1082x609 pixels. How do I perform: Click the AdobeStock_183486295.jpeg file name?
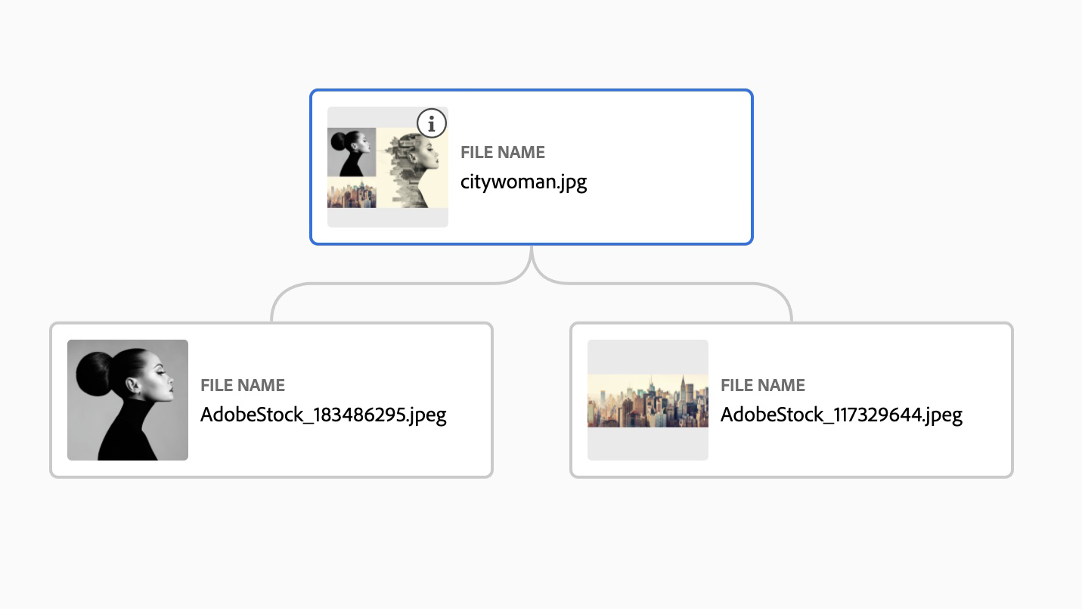(x=324, y=415)
